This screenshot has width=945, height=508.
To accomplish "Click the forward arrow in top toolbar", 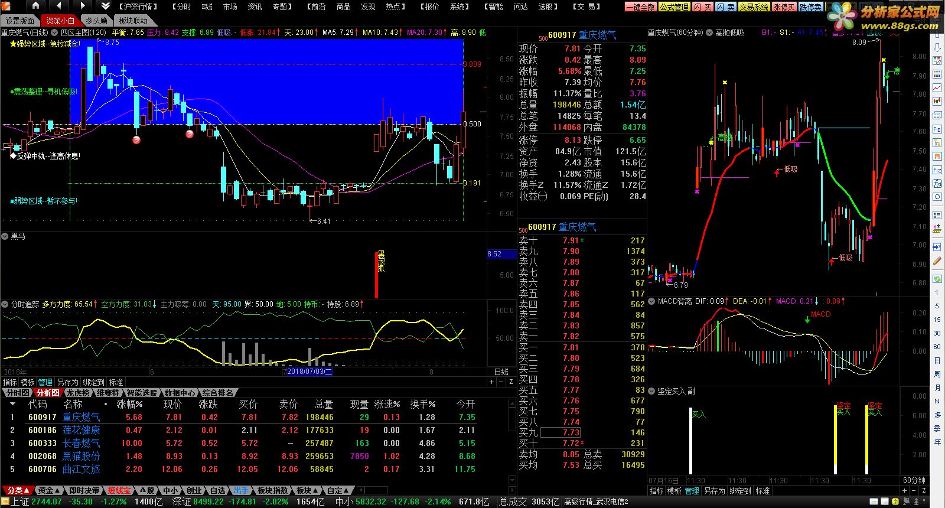I will click(82, 6).
